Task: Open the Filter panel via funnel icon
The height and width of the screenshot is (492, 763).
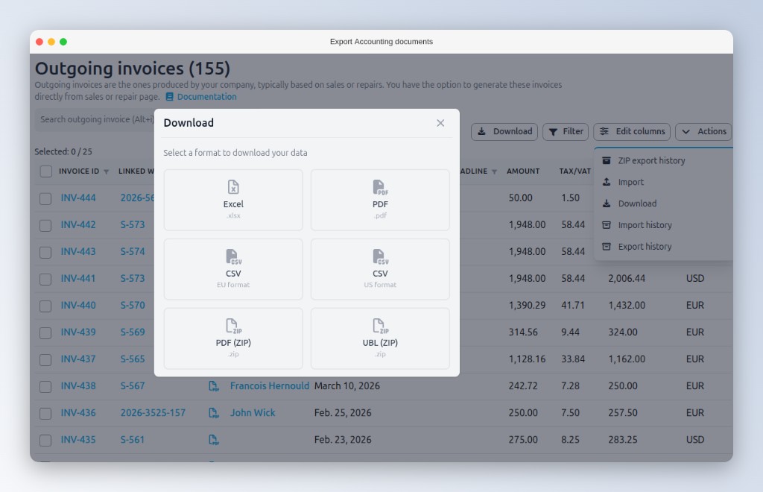Action: (566, 131)
